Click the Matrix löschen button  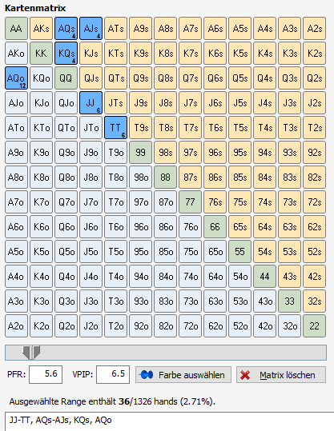281,375
